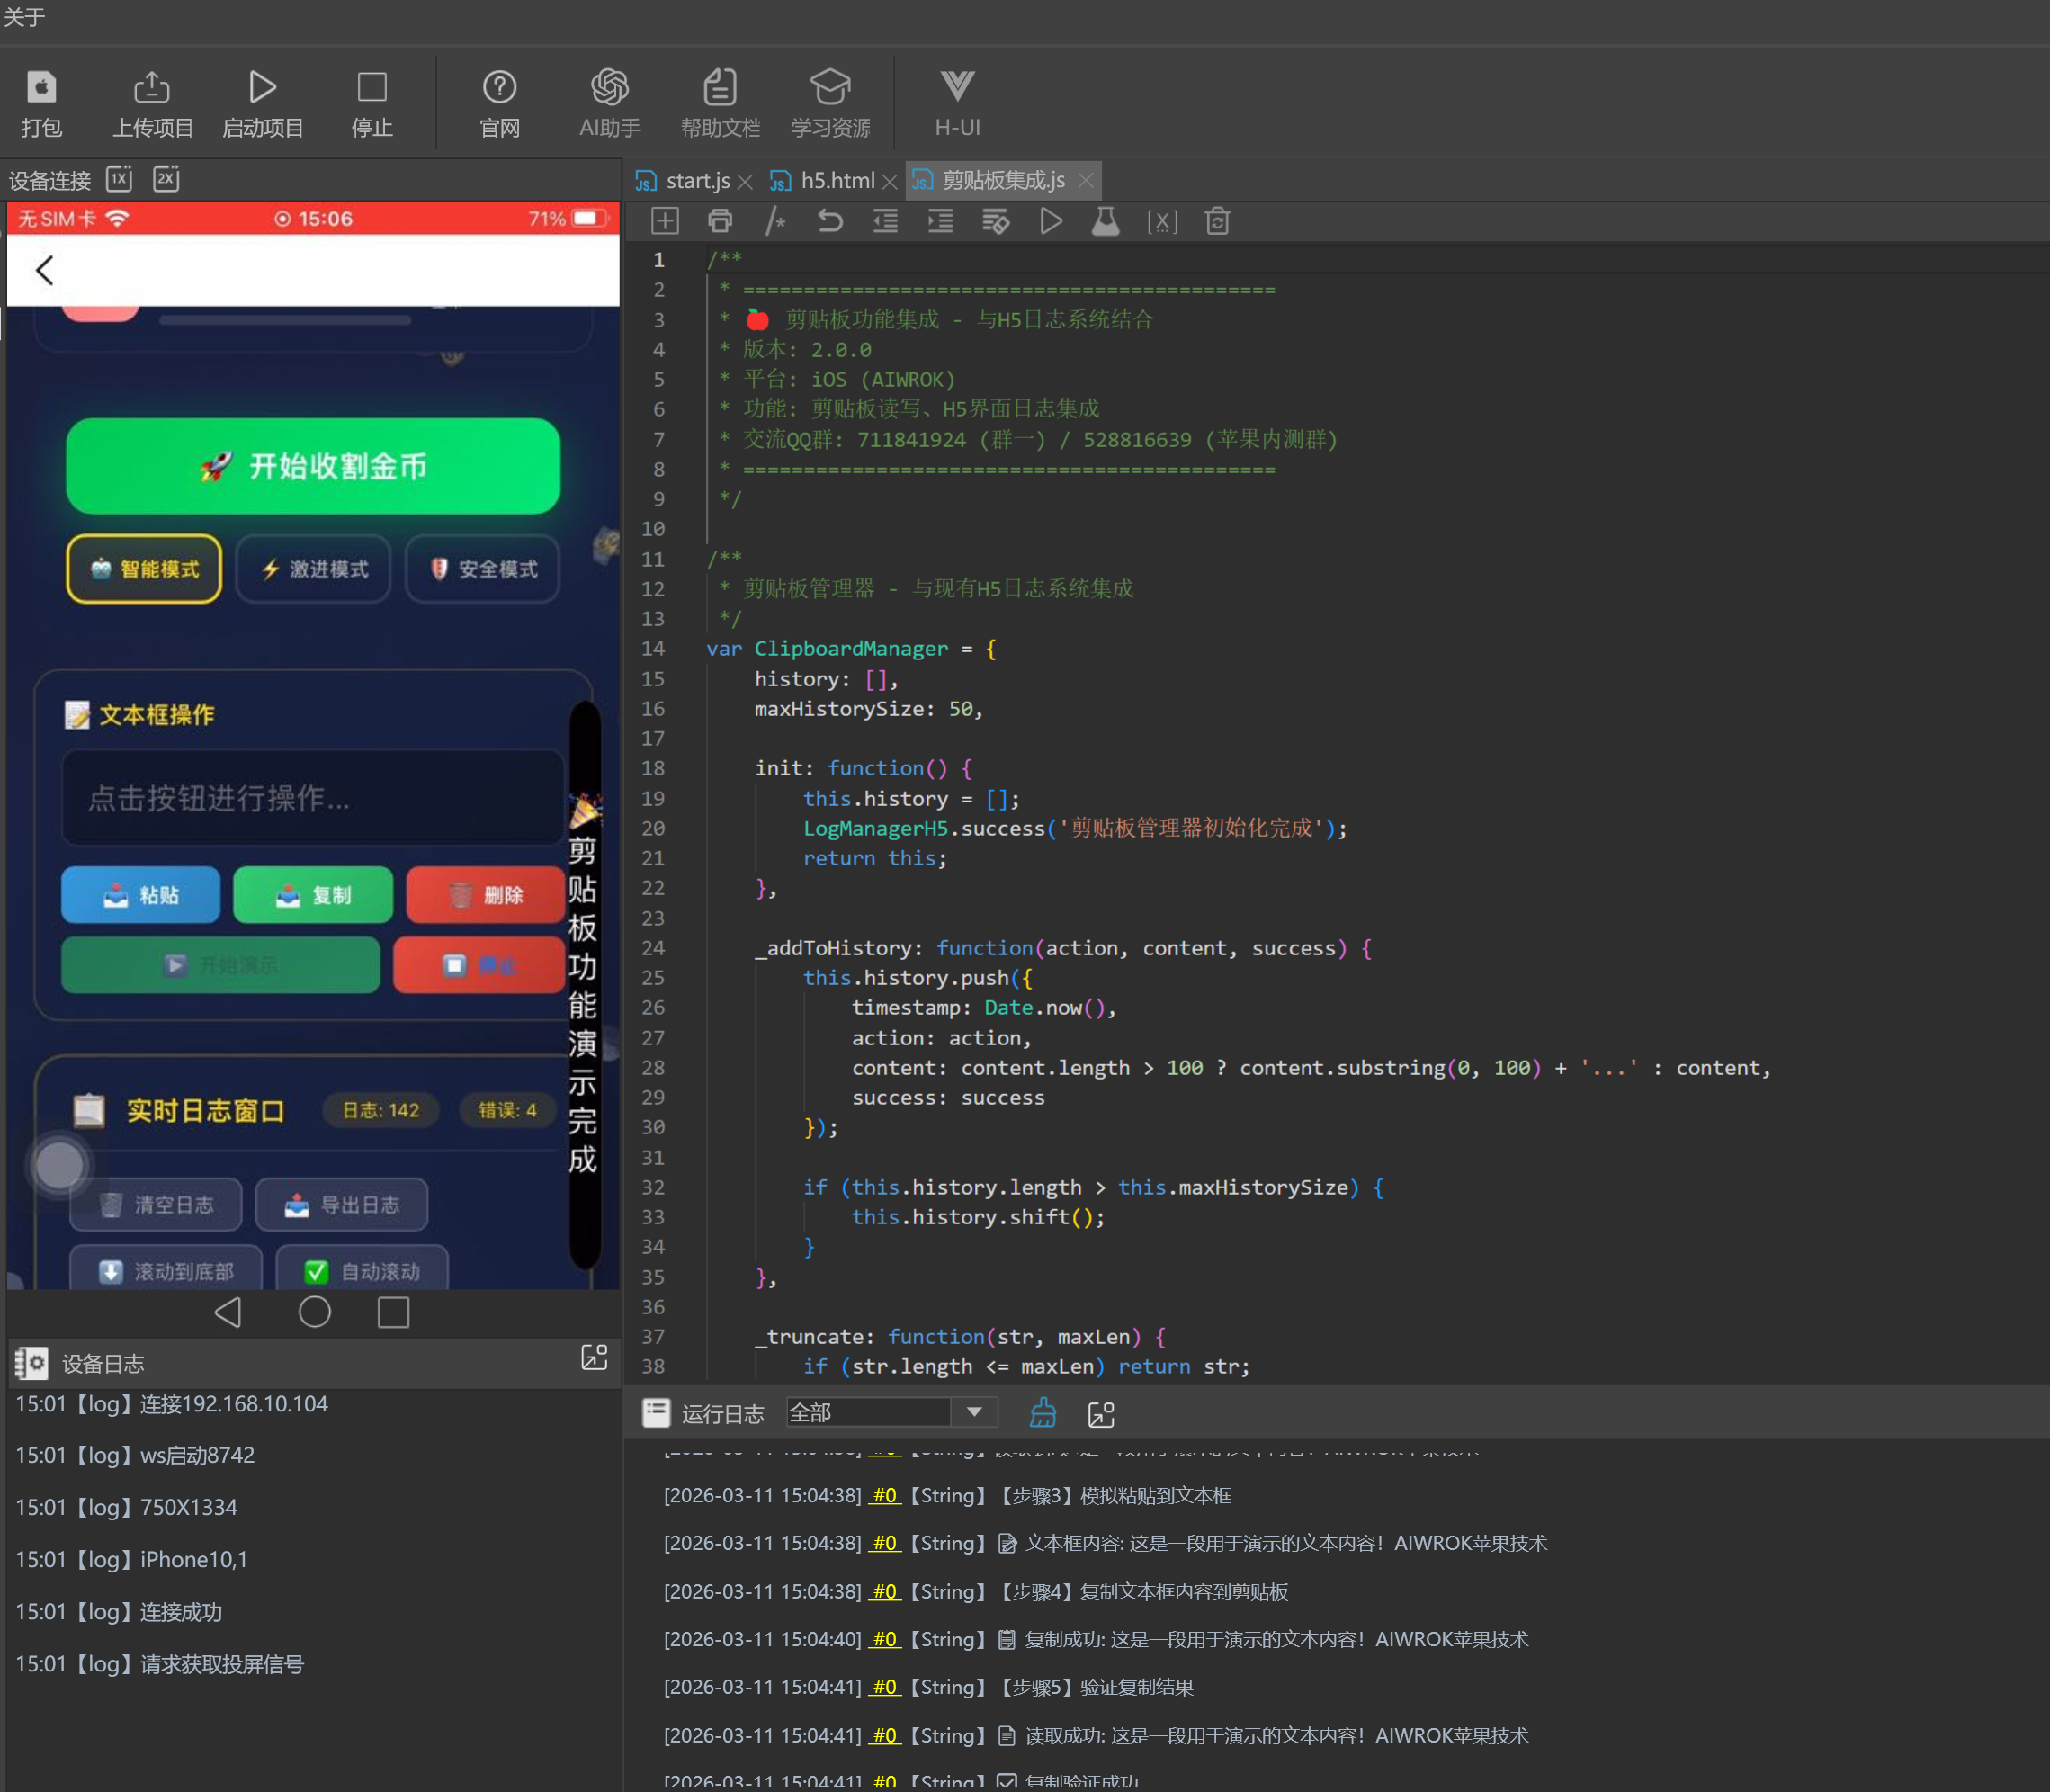
Task: Start project with 启动项目 play icon
Action: coord(262,88)
